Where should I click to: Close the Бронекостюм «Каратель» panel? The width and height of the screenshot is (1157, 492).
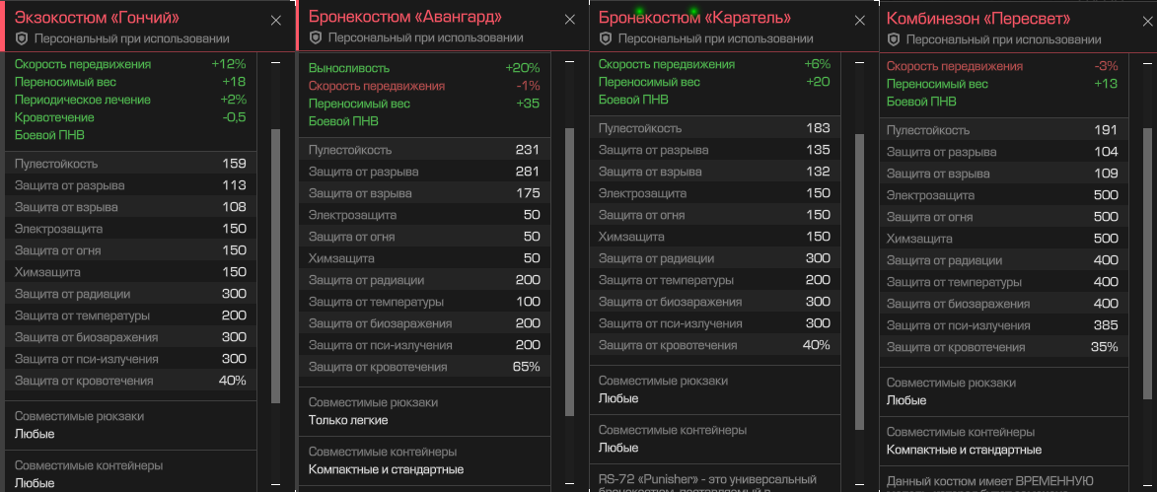coord(859,20)
